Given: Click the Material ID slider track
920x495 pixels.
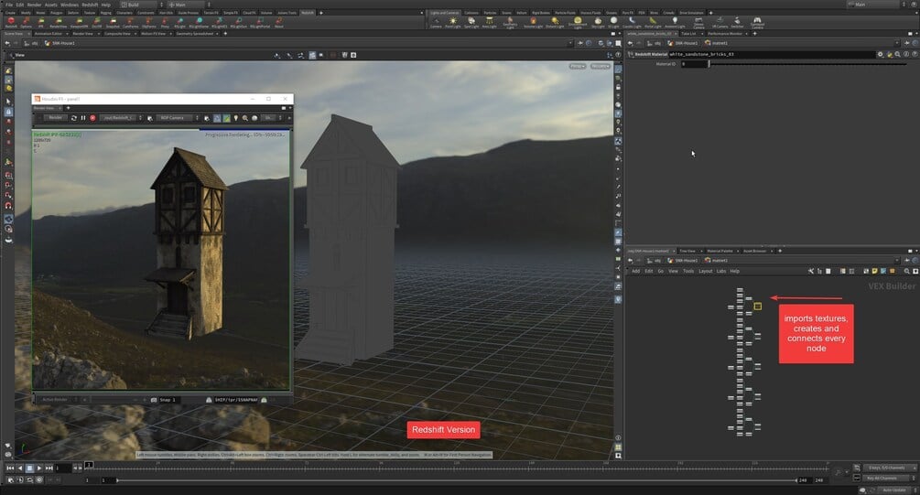Looking at the screenshot, I should [807, 64].
